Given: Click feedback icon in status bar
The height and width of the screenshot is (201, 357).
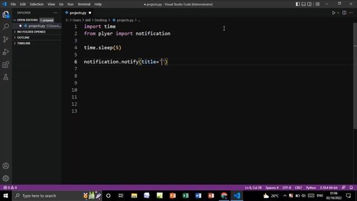Looking at the screenshot, I should pos(344,188).
